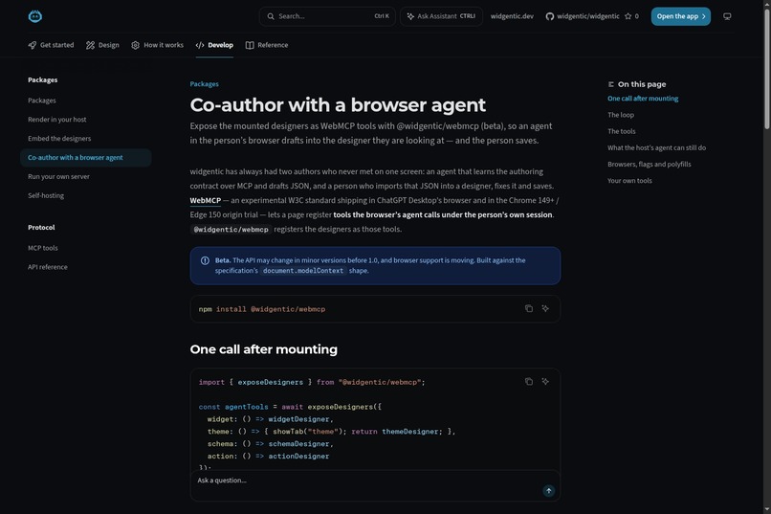The height and width of the screenshot is (514, 771).
Task: Open Embed the designers in sidebar
Action: point(59,138)
